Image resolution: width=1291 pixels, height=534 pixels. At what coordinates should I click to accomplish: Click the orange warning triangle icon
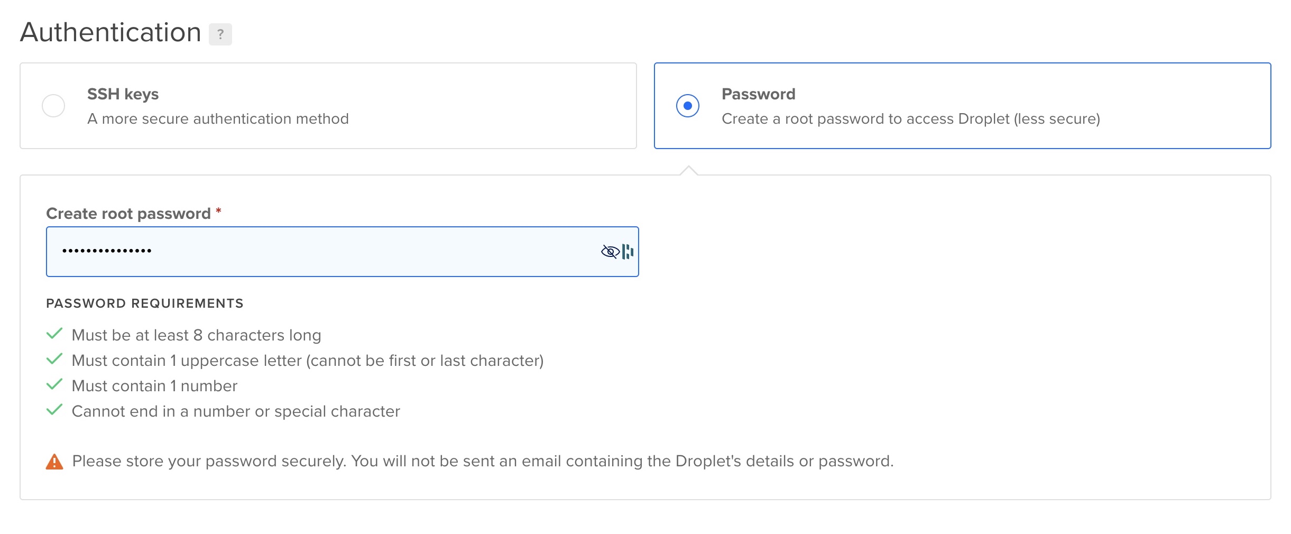(x=54, y=462)
